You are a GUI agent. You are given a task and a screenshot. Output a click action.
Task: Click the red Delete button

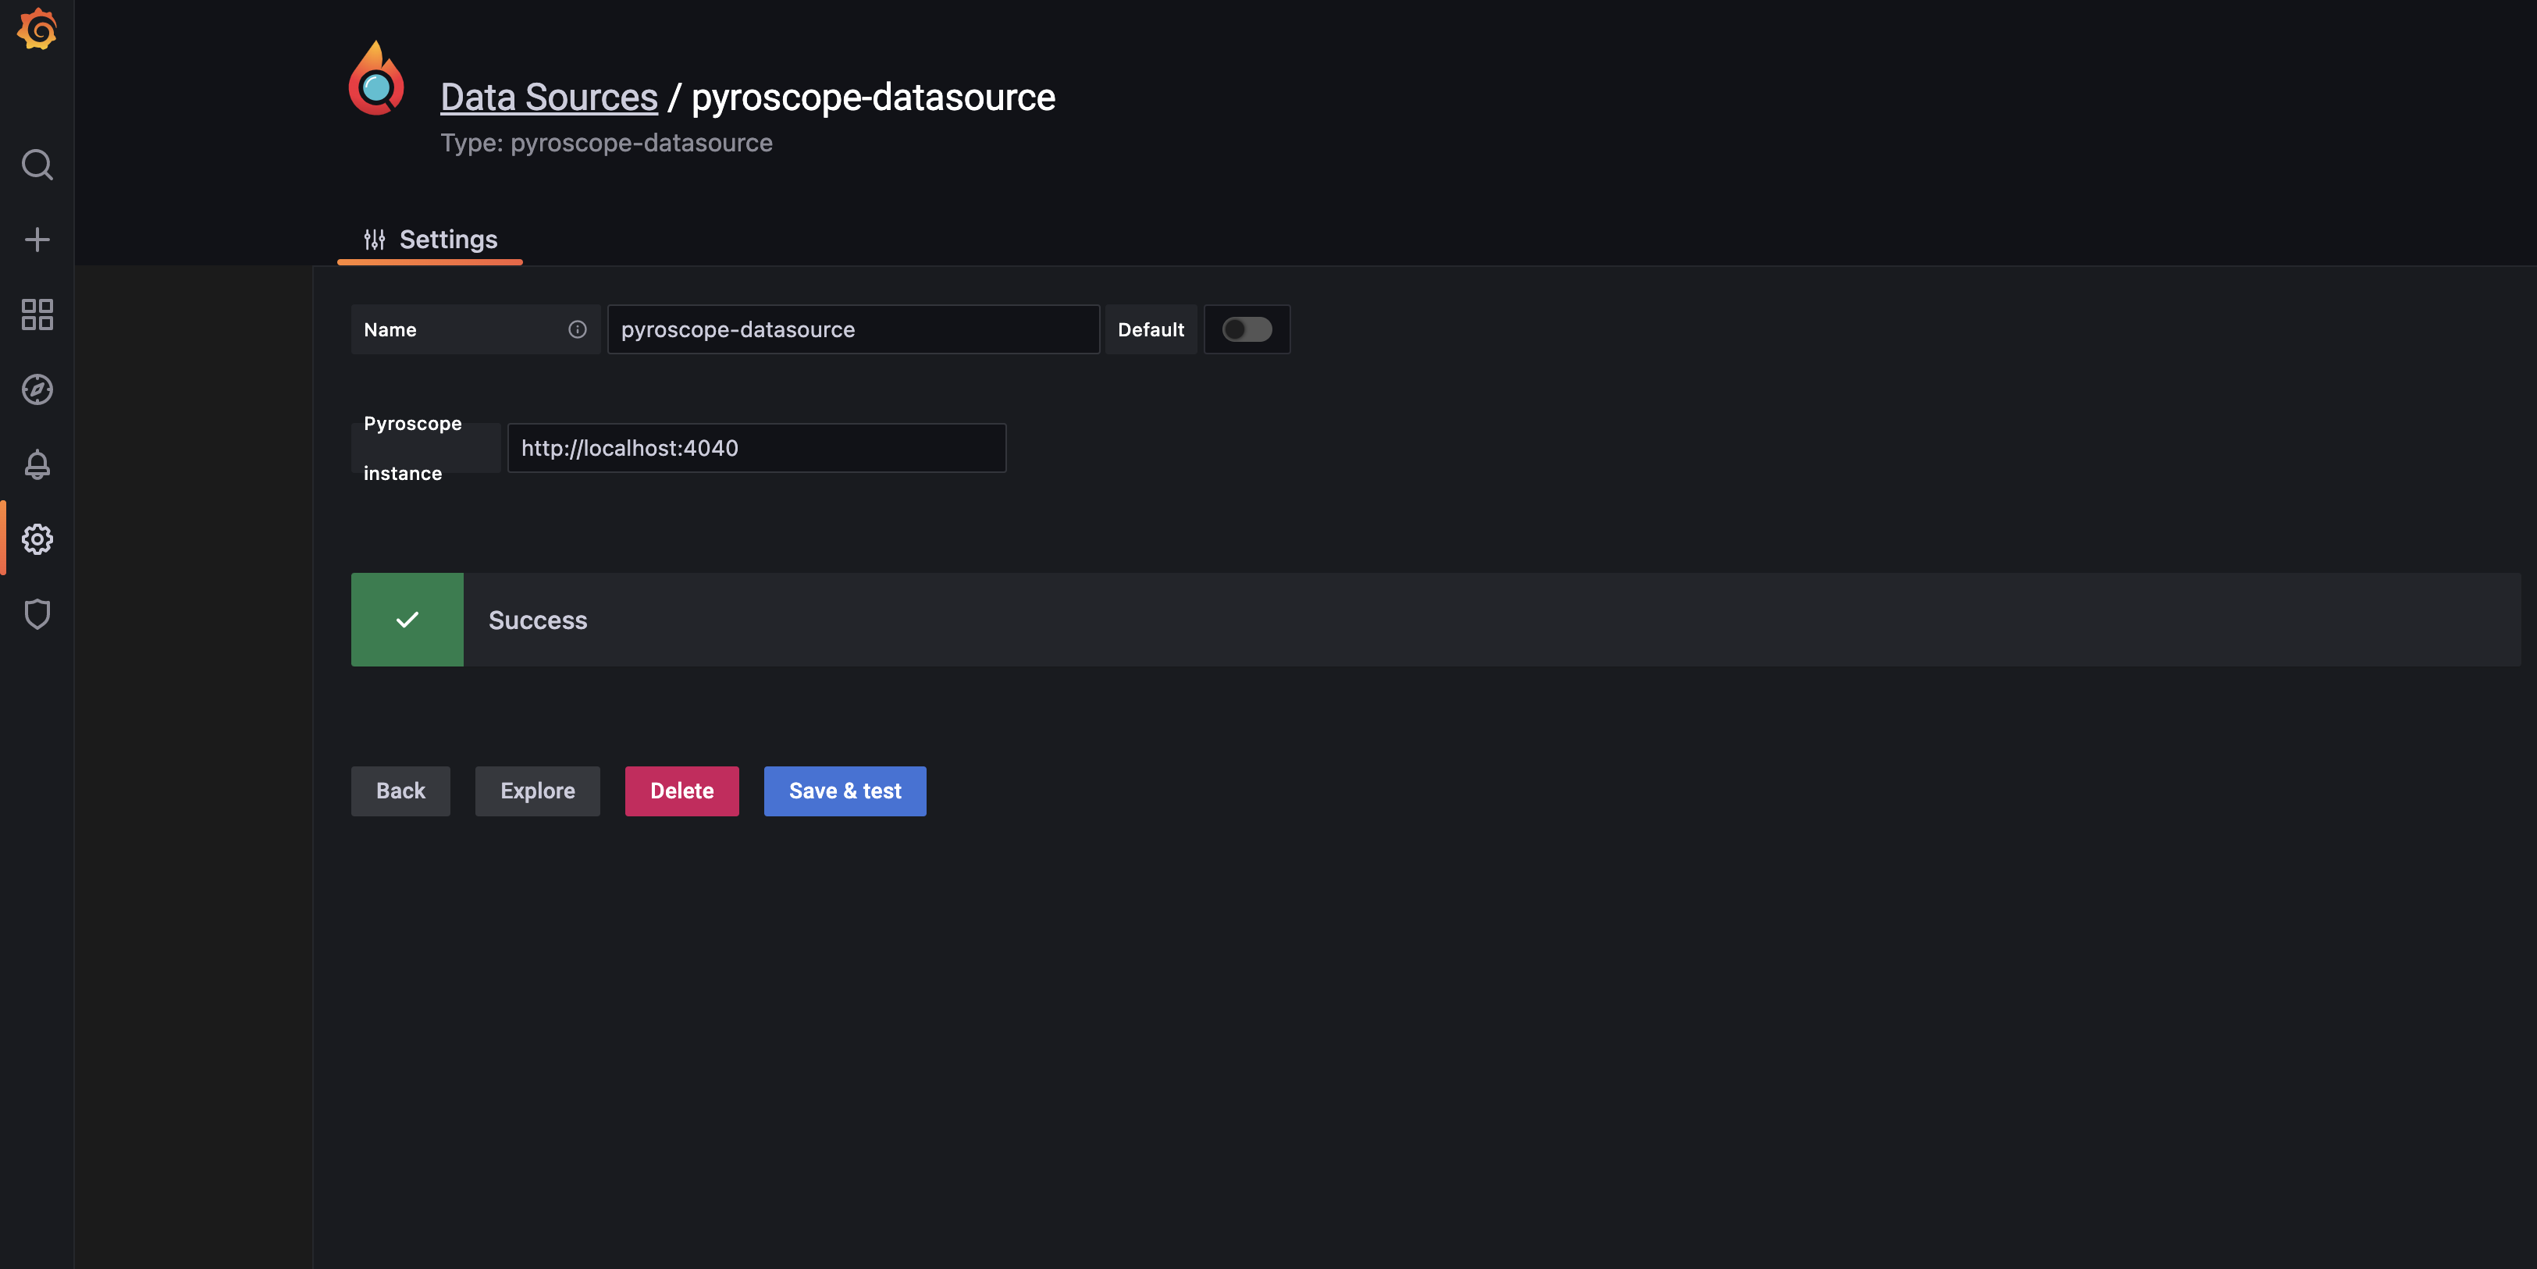(x=681, y=791)
